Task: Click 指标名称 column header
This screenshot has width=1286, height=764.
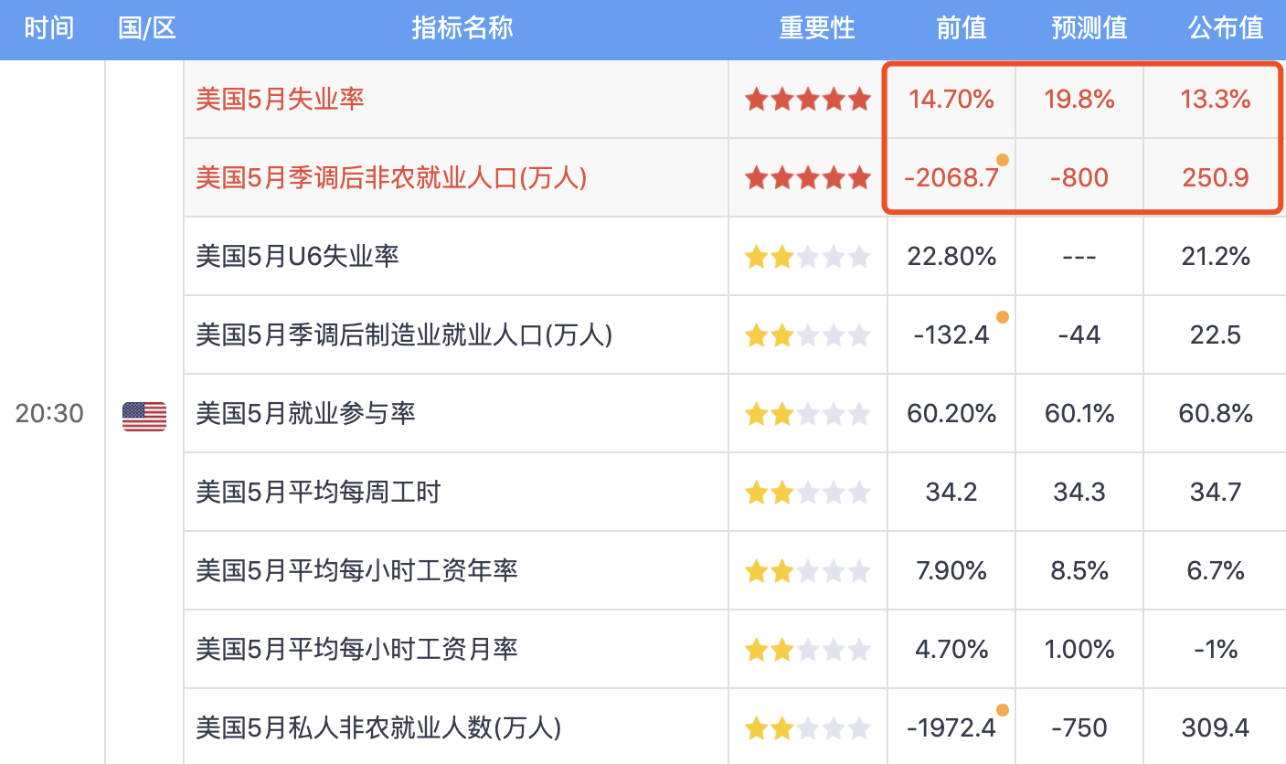Action: tap(462, 27)
